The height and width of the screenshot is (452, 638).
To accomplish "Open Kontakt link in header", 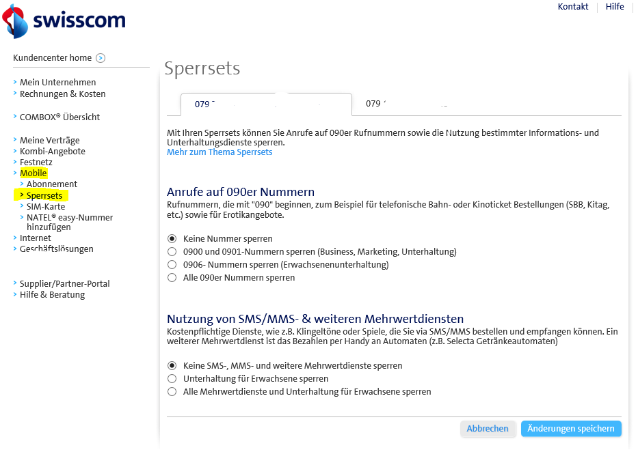I will coord(572,7).
